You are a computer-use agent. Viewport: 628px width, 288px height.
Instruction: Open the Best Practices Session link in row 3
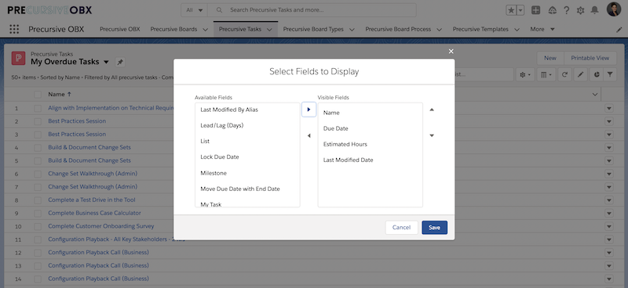pos(77,134)
